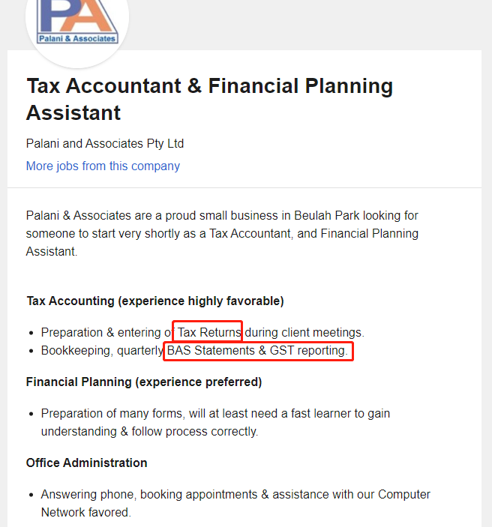This screenshot has width=492, height=527.
Task: Click the Preparation of many forms bullet
Action: 215,423
